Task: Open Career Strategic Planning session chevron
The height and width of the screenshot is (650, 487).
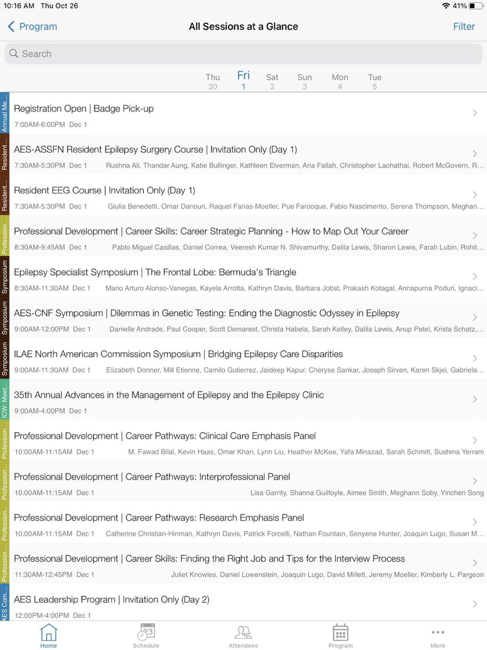Action: point(475,236)
